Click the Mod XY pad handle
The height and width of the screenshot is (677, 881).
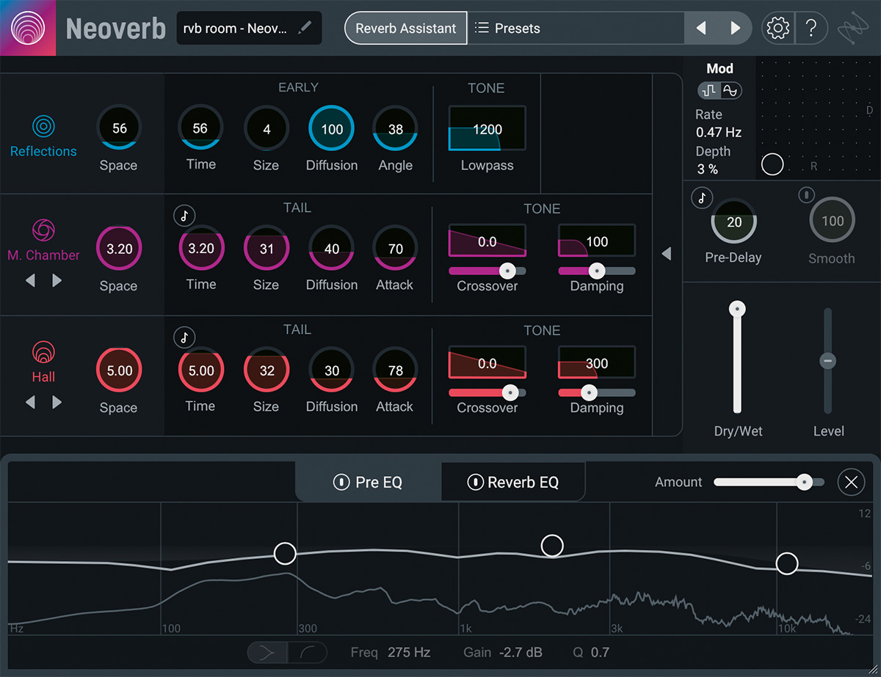click(772, 164)
